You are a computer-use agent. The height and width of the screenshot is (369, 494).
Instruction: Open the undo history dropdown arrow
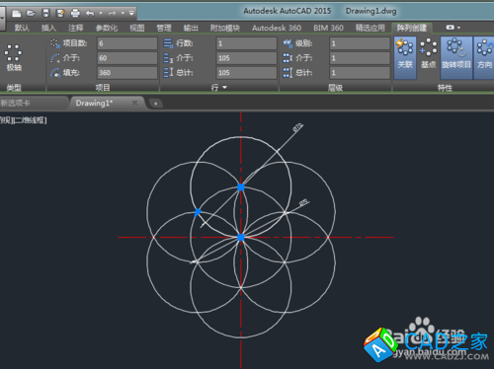(x=101, y=14)
